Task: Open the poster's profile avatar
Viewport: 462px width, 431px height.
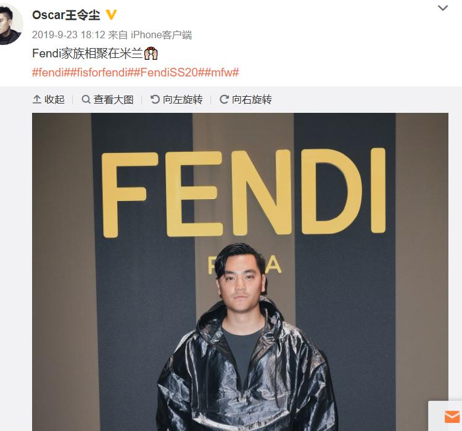Action: [10, 24]
